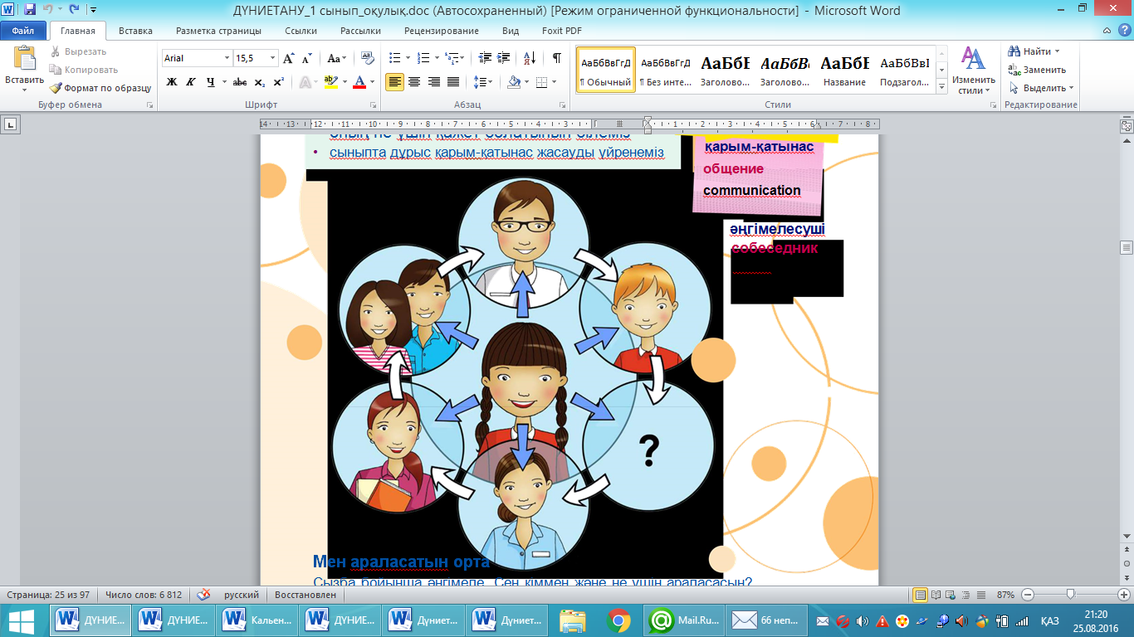Expand the styles gallery arrow
This screenshot has height=637, width=1134.
point(941,86)
